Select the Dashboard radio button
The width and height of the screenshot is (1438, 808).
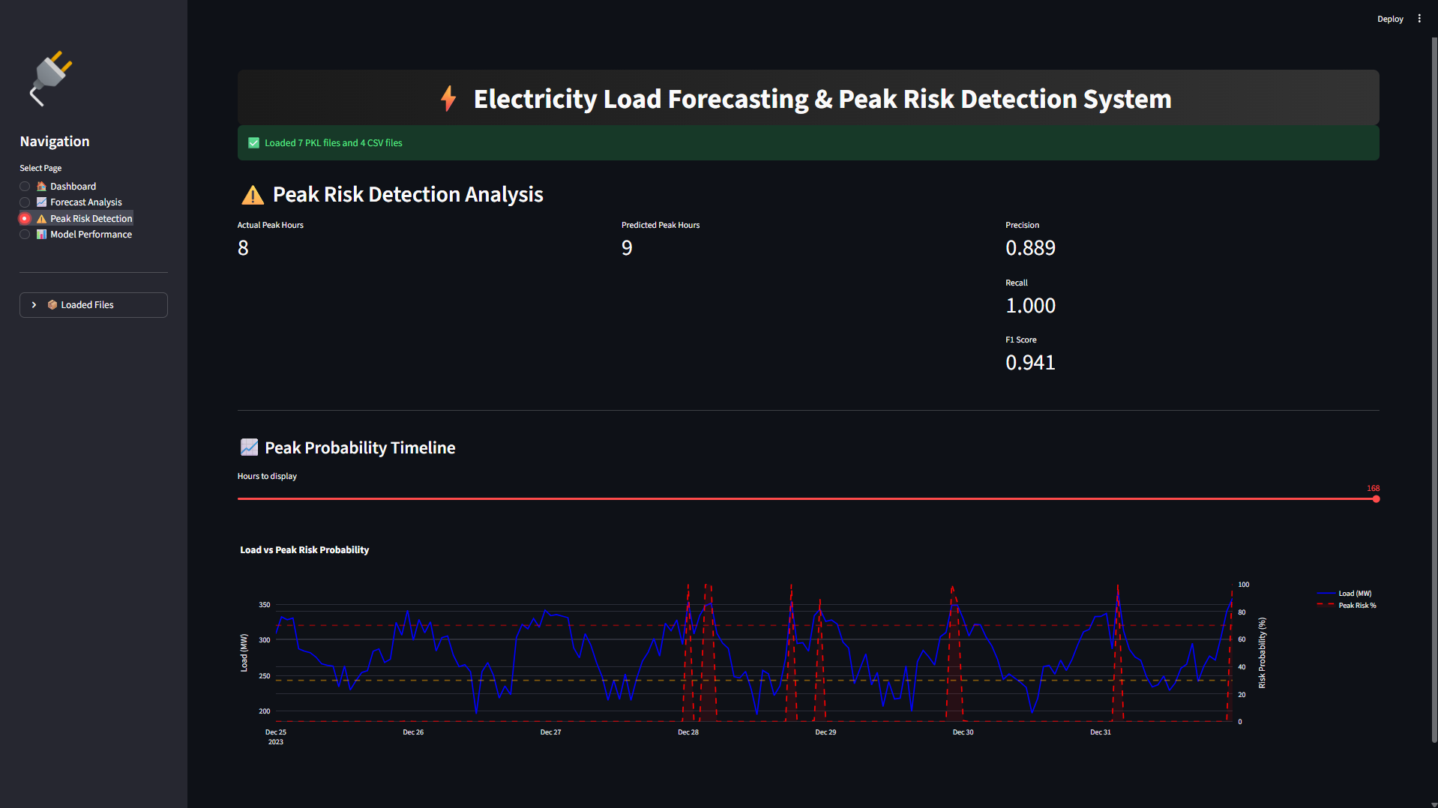[x=25, y=187]
